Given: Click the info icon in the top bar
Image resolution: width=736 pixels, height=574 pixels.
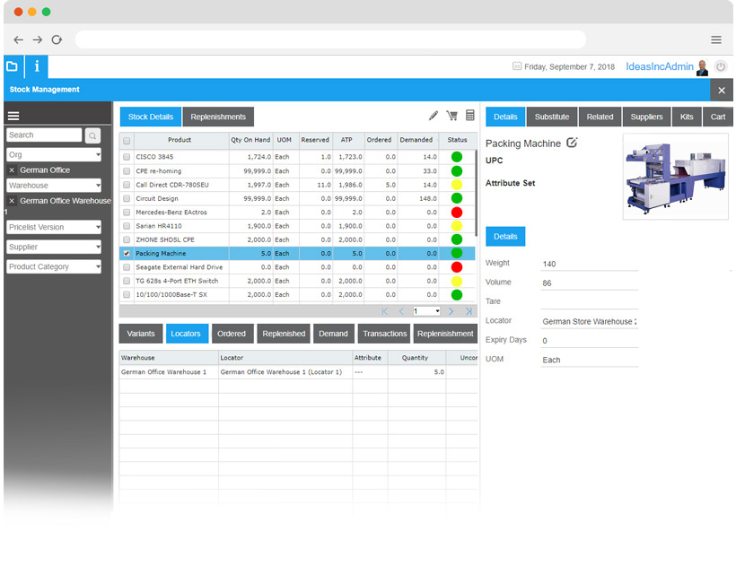Looking at the screenshot, I should (x=36, y=66).
